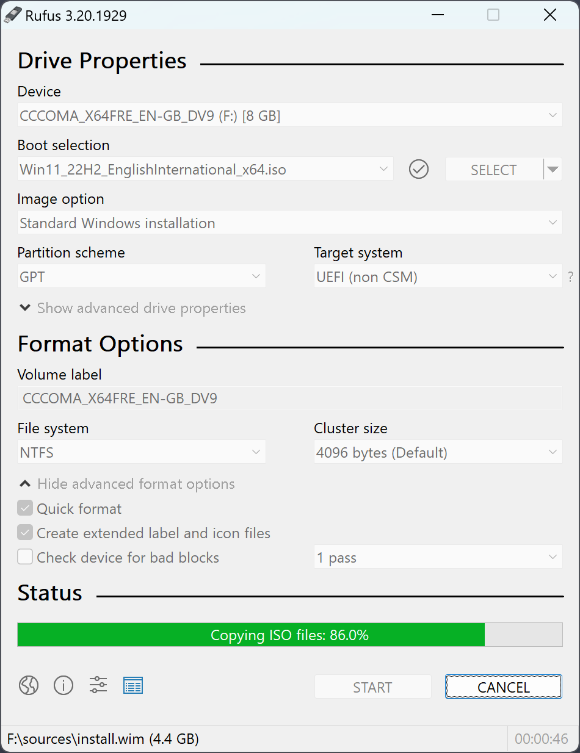The image size is (580, 753).
Task: Uncheck Create extended label and icon files
Action: click(x=25, y=532)
